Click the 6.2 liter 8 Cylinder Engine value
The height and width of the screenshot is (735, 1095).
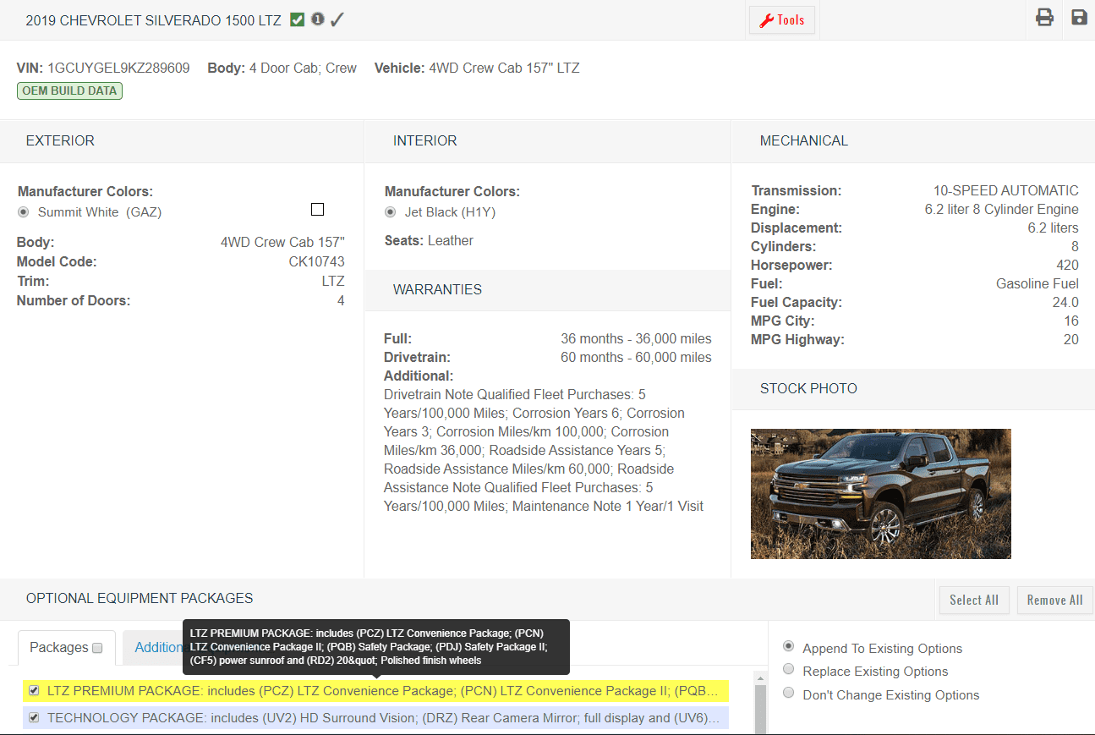coord(1002,210)
